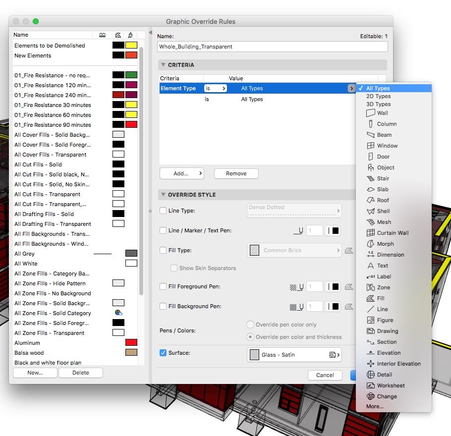Choose Zone icon in element type list

[371, 287]
